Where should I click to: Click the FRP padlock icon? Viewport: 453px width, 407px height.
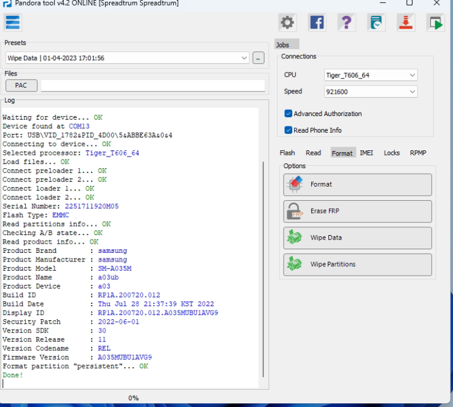coord(295,211)
